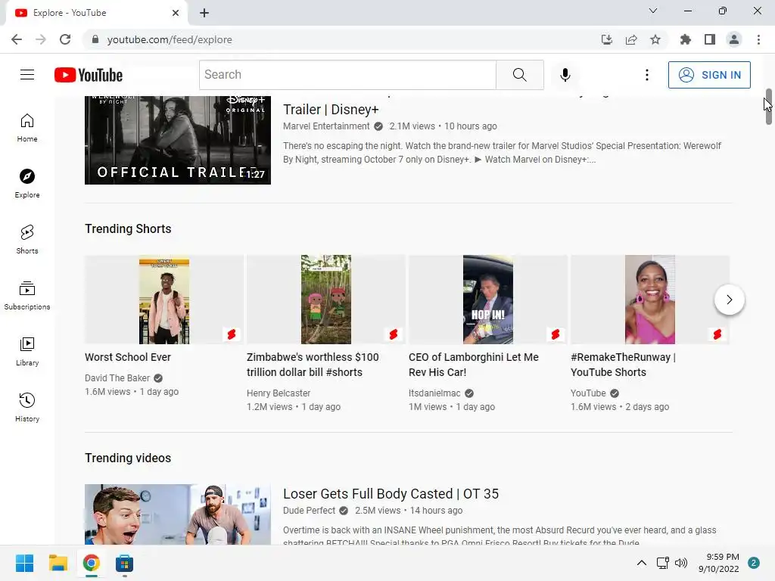Reload the page
Screen dimensions: 775x581
pyautogui.click(x=65, y=39)
